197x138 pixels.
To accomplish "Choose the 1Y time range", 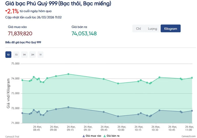I will (40, 55).
